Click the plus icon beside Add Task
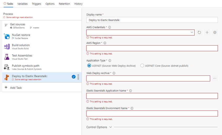The image size is (222, 135). (6, 87)
